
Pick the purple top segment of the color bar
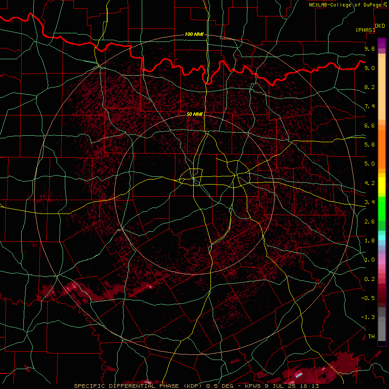(382, 43)
